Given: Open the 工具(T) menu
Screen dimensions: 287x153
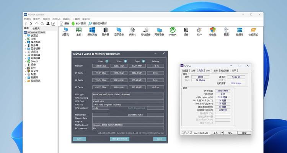Looking at the screenshot, I should pos(76,19).
